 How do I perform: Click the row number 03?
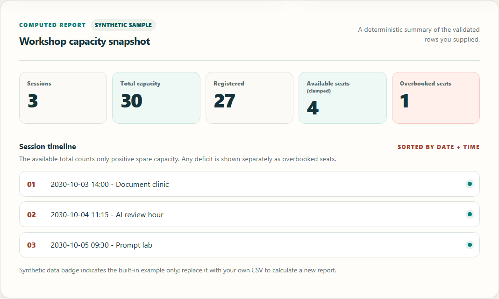[31, 245]
